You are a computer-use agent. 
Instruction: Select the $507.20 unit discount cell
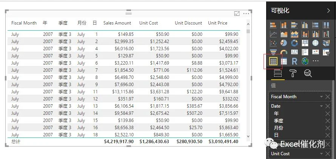pos(194,113)
